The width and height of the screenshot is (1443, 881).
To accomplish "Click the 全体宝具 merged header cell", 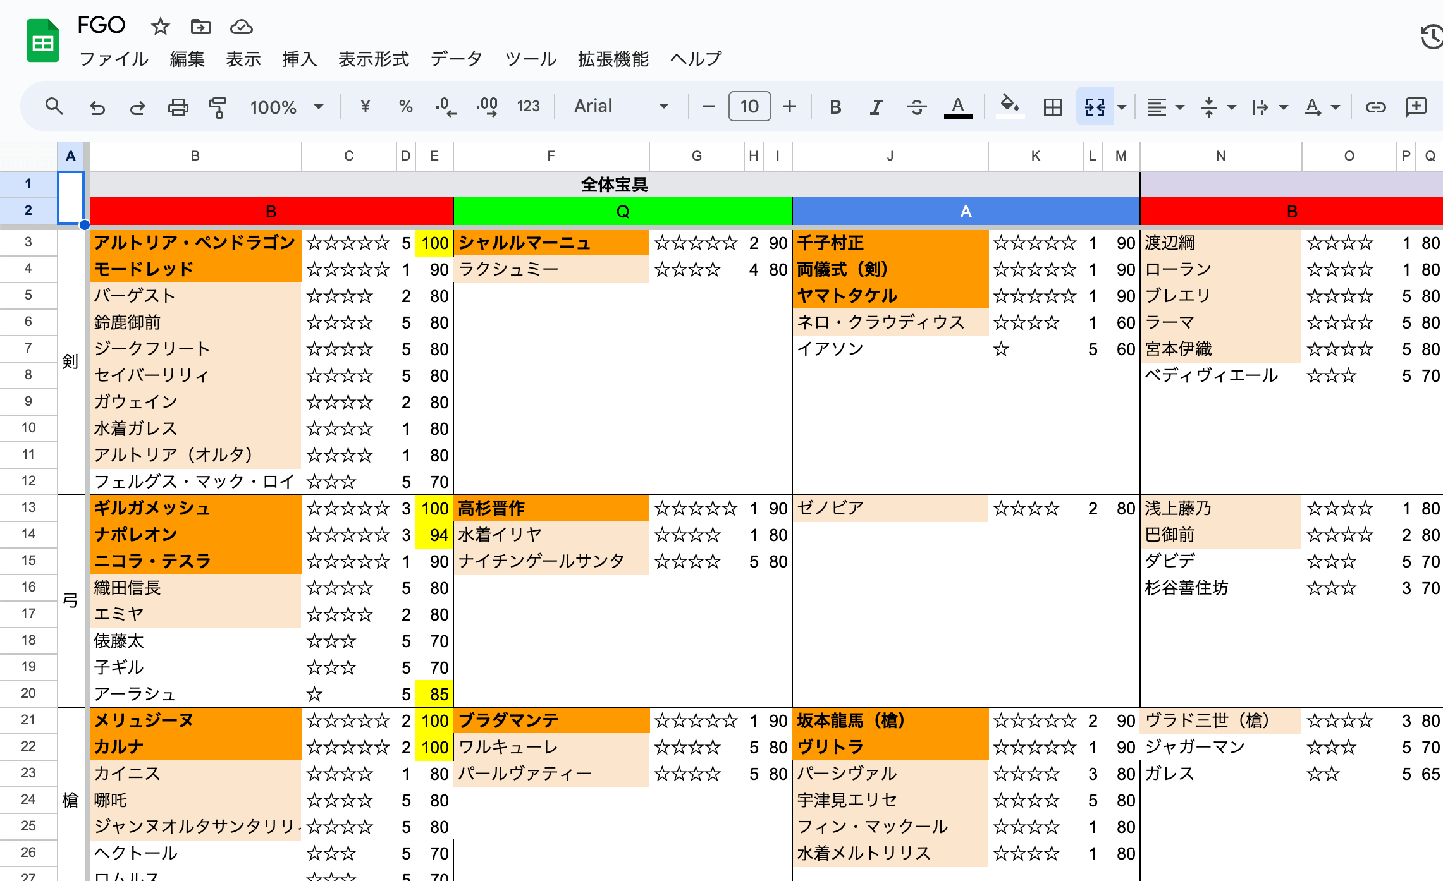I will coord(614,185).
